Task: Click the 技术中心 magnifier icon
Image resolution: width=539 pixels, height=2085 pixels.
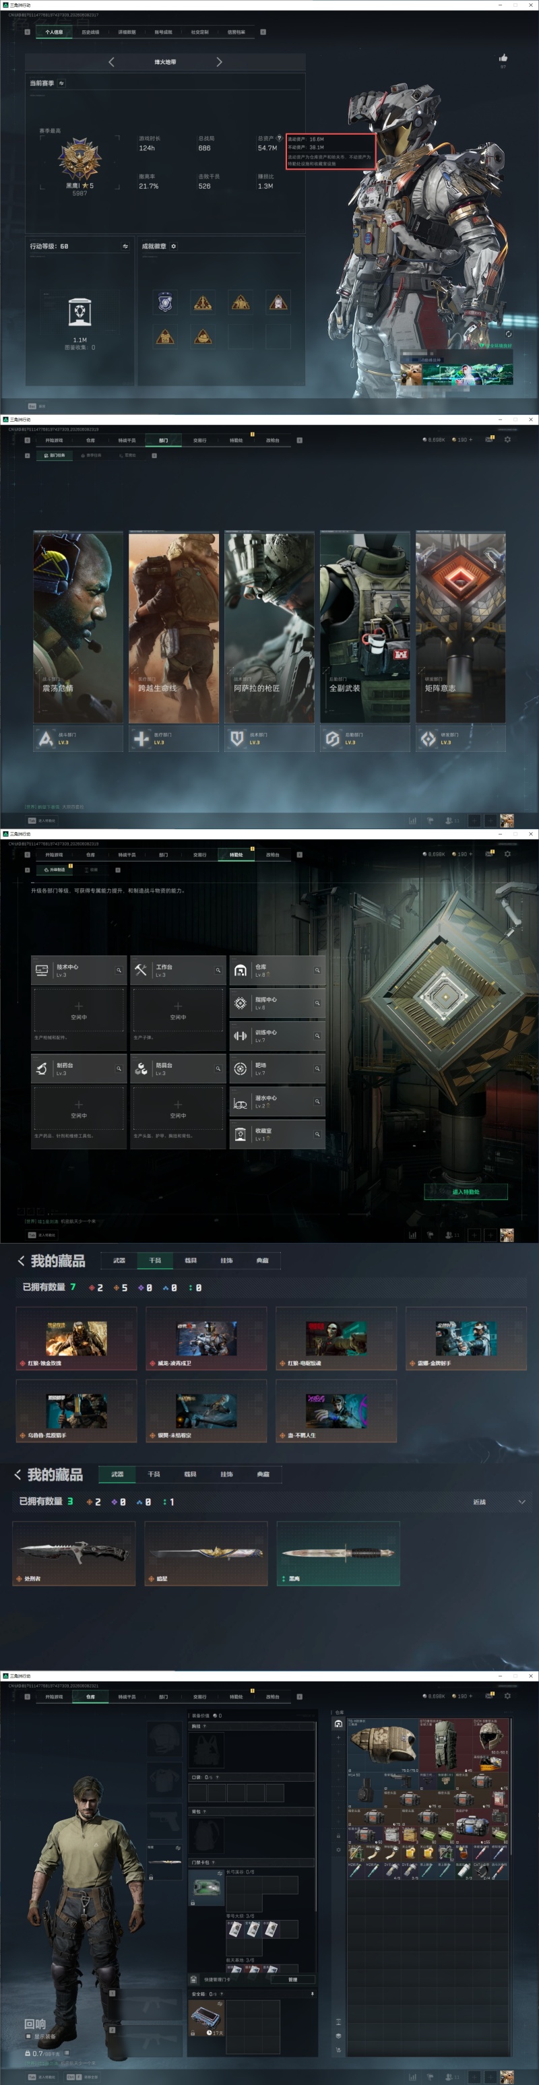Action: pos(118,969)
